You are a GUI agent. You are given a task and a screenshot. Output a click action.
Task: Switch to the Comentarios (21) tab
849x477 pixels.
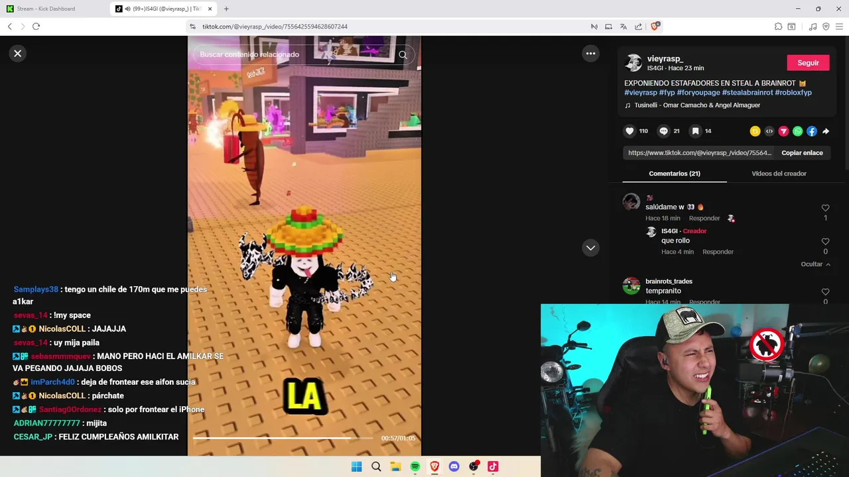pos(675,174)
